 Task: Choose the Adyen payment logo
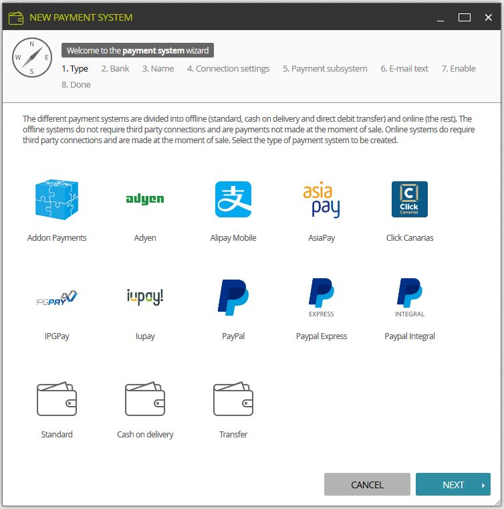click(x=145, y=199)
